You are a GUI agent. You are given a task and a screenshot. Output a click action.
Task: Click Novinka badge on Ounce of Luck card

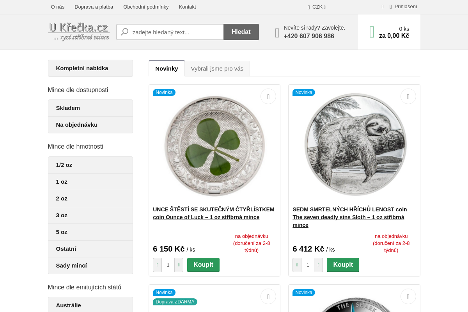click(x=164, y=92)
